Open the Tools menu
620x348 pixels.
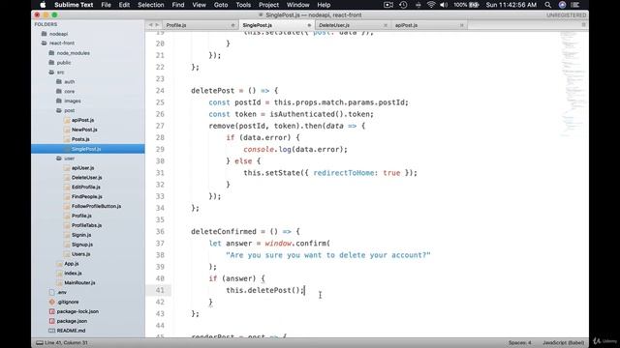point(243,5)
